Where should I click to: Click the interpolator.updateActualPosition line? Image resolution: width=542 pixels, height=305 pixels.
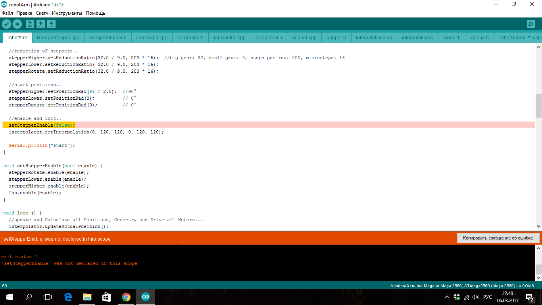click(58, 226)
